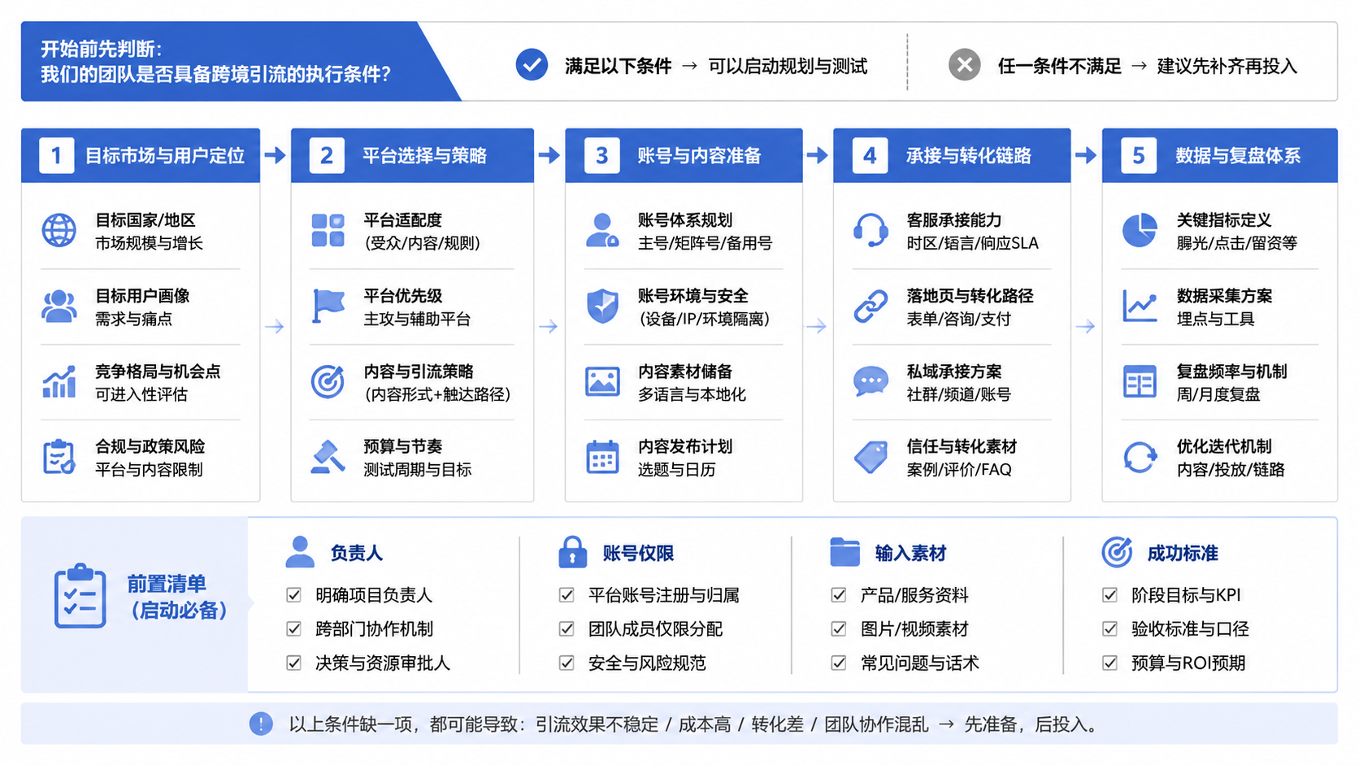Viewport: 1359px width, 765px height.
Task: Click the 主号/矩阵号/备用号 text
Action: 705,243
